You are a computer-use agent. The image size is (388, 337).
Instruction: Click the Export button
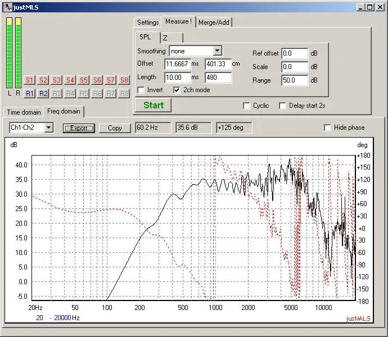point(79,128)
